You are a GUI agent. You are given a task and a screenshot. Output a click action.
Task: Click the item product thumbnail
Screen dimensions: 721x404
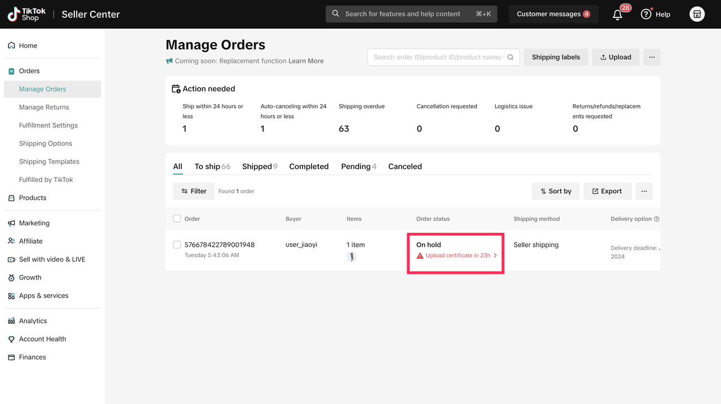click(351, 257)
